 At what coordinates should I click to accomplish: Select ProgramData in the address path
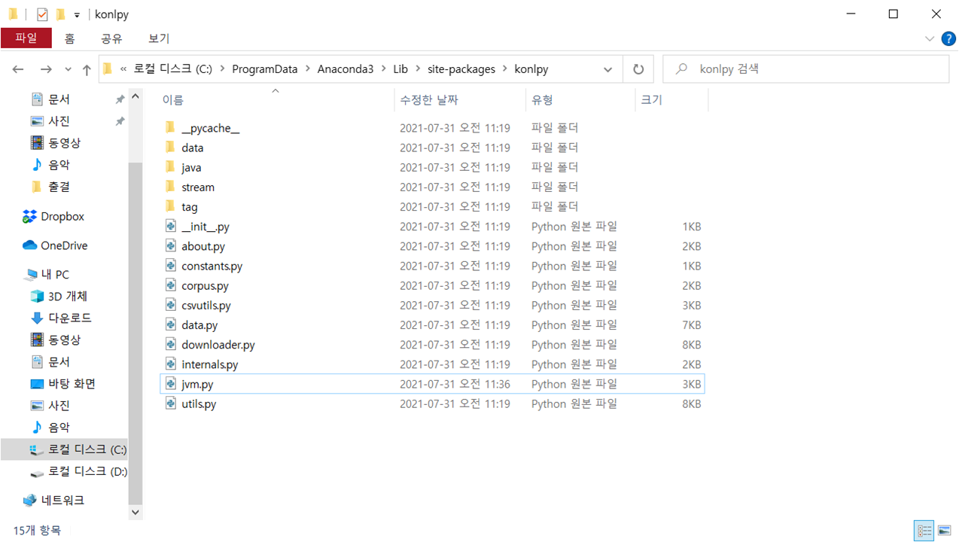[265, 69]
